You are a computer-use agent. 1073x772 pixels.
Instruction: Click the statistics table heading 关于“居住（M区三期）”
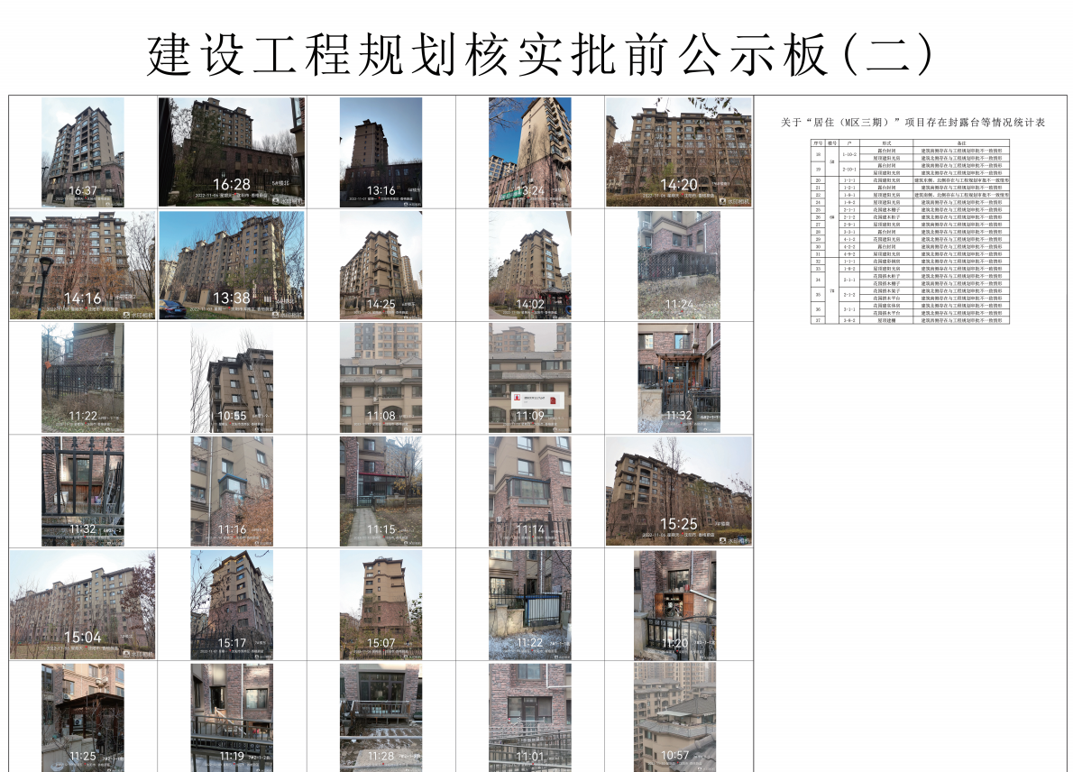(x=912, y=122)
